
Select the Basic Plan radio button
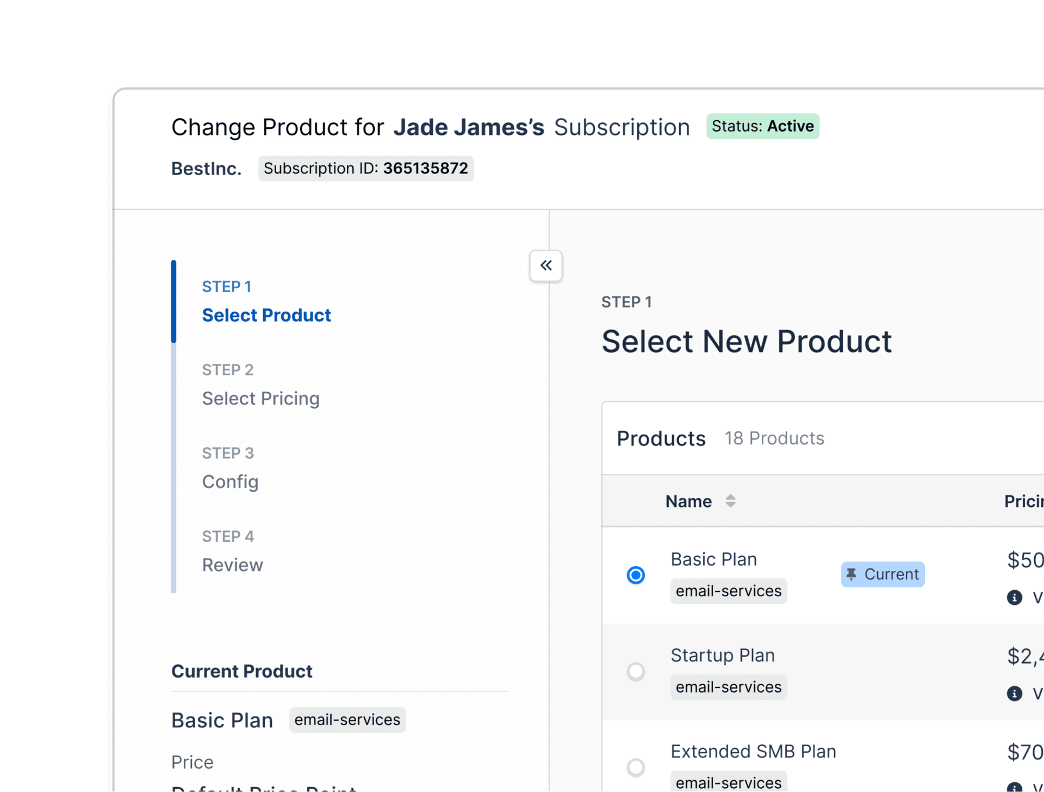pyautogui.click(x=636, y=575)
